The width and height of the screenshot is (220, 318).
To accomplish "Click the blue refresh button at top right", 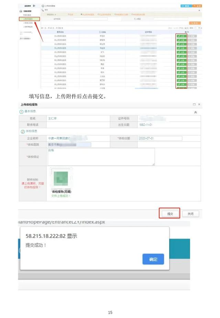I will click(x=186, y=6).
